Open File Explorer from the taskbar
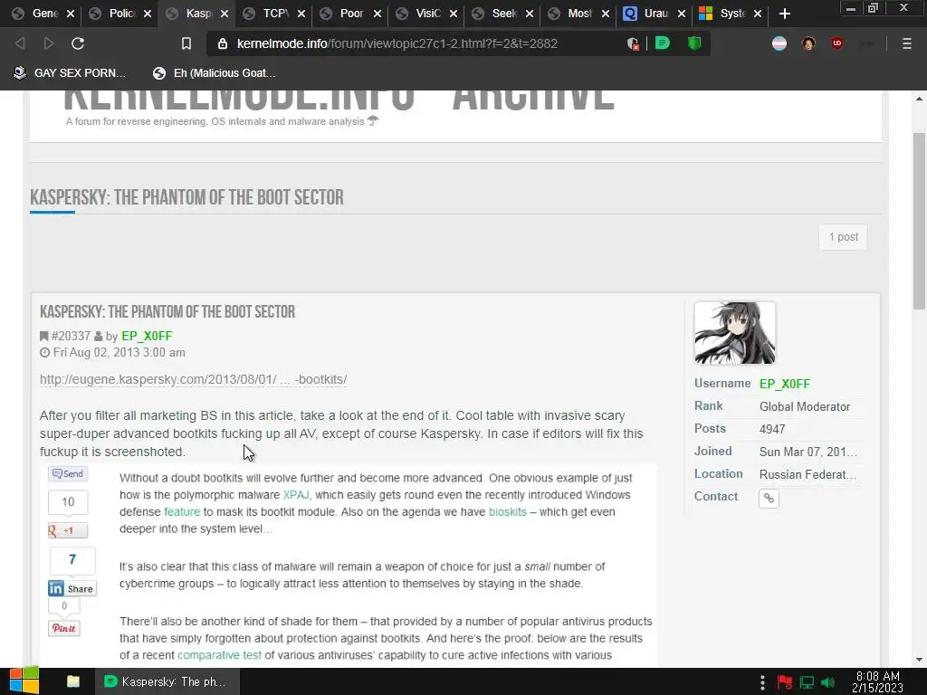Screen dimensions: 927x695 (73, 681)
